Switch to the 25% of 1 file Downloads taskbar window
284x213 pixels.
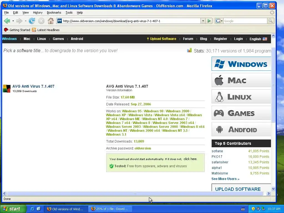(x=110, y=209)
